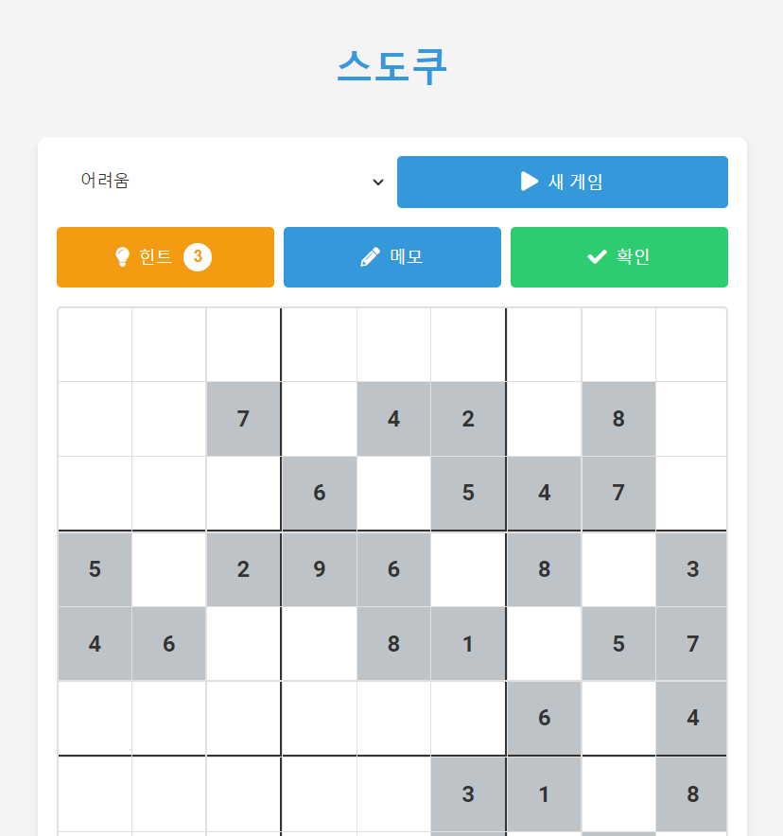Select the top-left empty sudoku cell

pyautogui.click(x=95, y=344)
